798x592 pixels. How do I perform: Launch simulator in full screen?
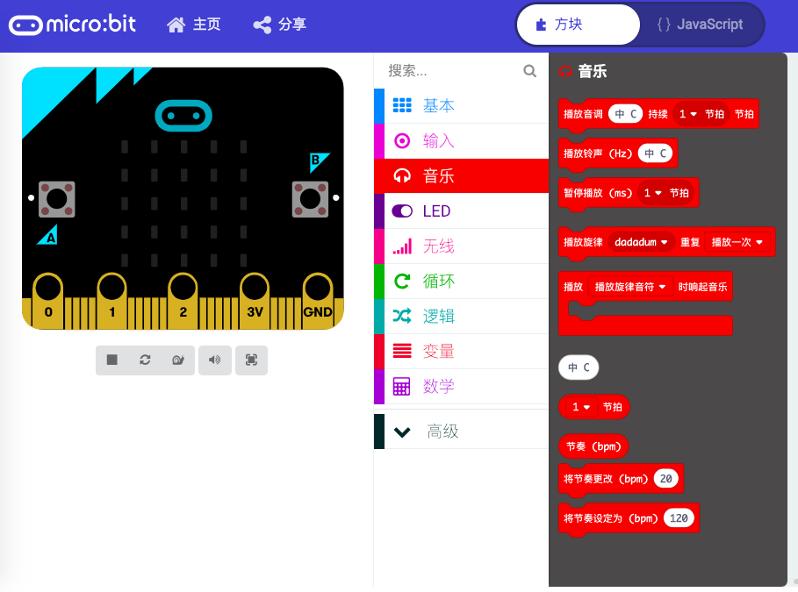tap(251, 360)
